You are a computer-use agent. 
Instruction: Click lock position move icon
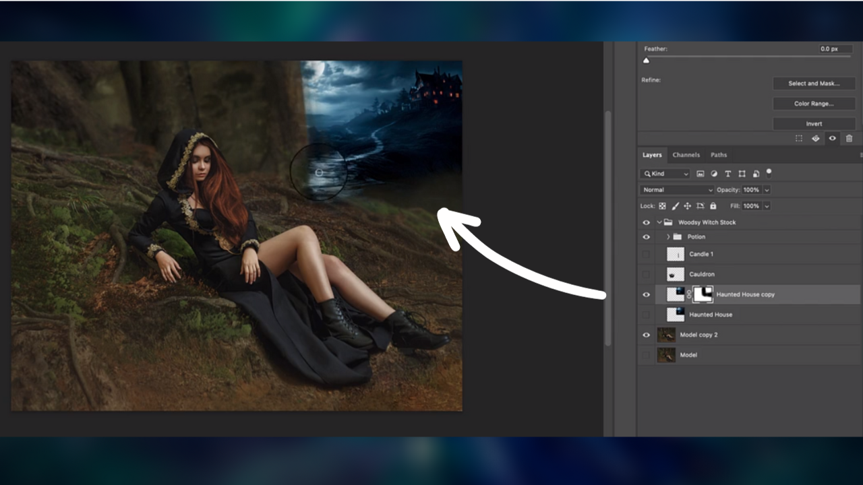click(x=688, y=206)
